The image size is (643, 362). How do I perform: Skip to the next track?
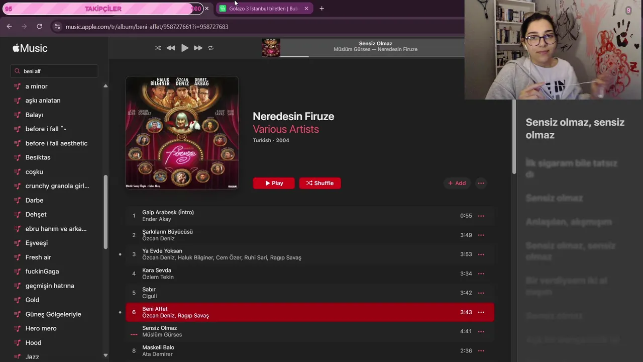[x=198, y=48]
